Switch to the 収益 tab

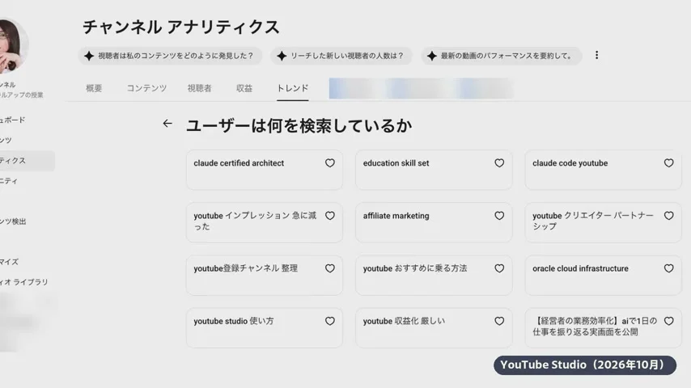[x=244, y=88]
